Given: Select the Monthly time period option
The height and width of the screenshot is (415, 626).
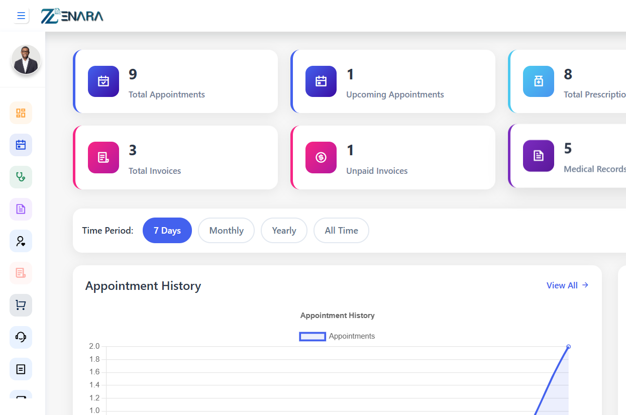Looking at the screenshot, I should (x=226, y=230).
